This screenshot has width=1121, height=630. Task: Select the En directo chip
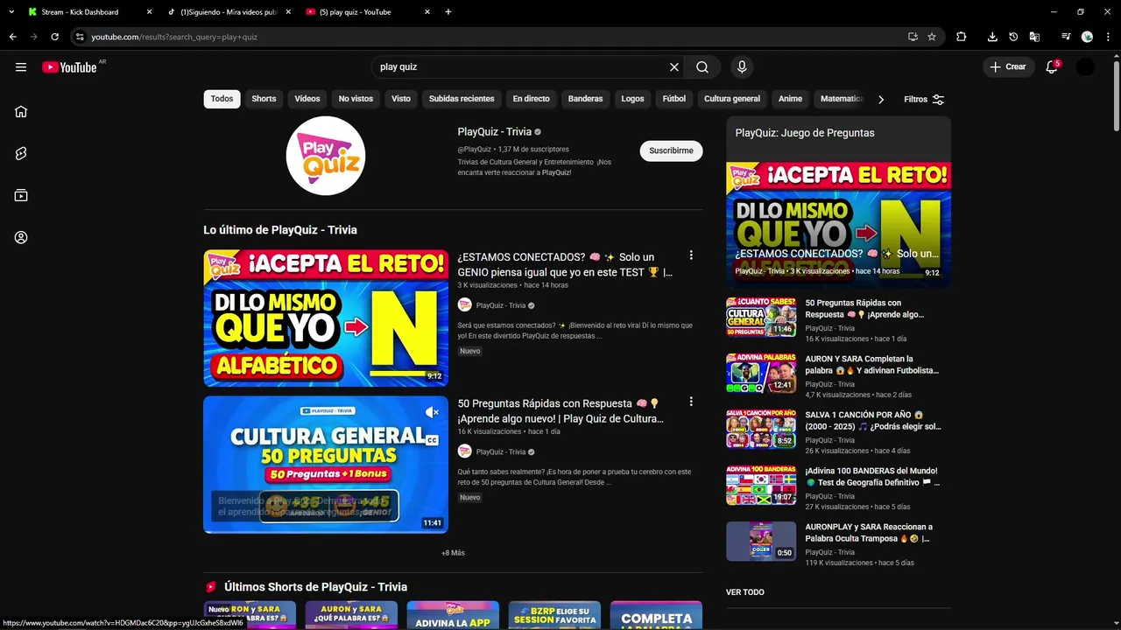[x=532, y=99]
